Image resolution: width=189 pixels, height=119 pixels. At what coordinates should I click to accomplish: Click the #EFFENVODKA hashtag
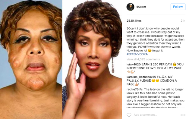(x=137, y=54)
